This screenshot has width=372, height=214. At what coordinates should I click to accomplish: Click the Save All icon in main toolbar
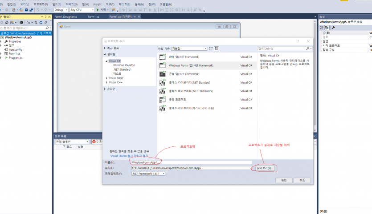tap(31, 10)
